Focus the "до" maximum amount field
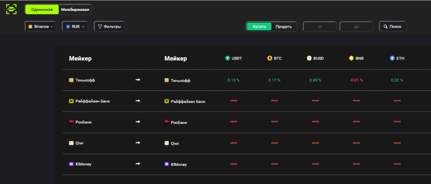Image resolution: width=431 pixels, height=184 pixels. click(x=356, y=26)
